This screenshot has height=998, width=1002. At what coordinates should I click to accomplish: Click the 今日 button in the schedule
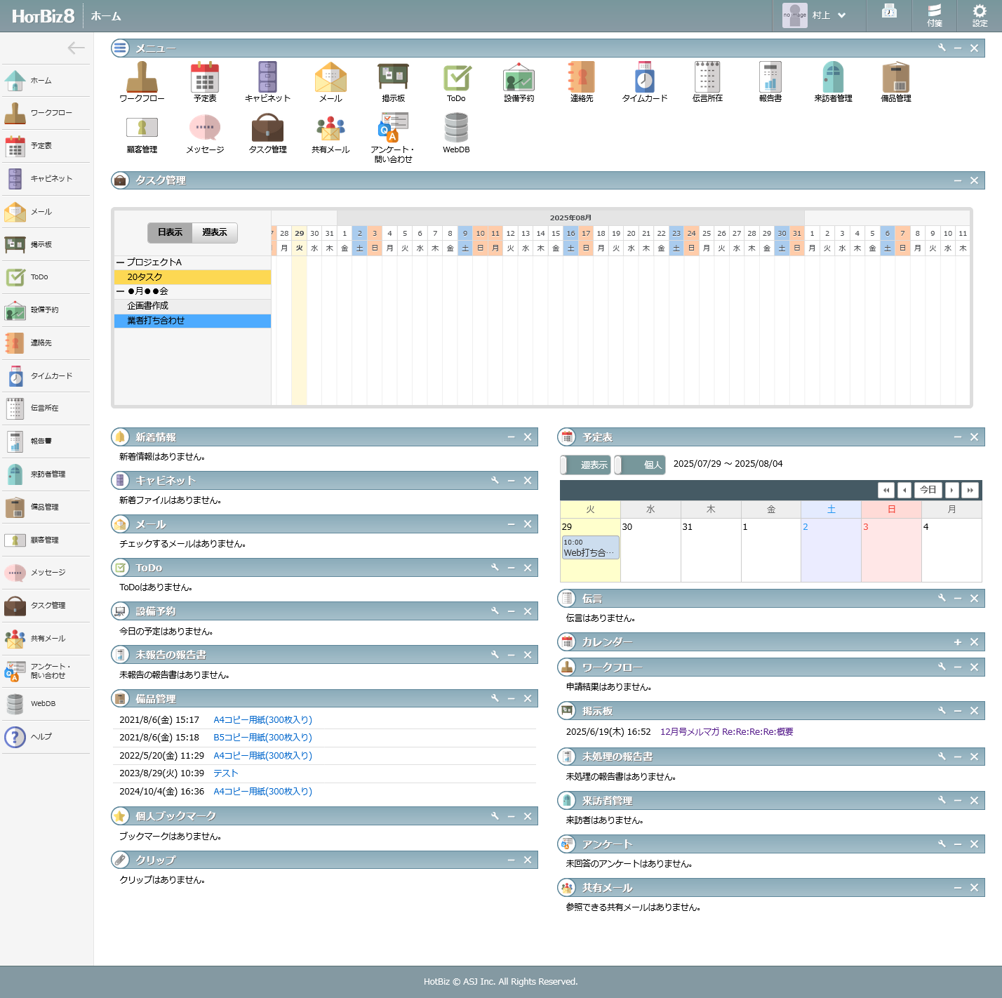pyautogui.click(x=928, y=490)
